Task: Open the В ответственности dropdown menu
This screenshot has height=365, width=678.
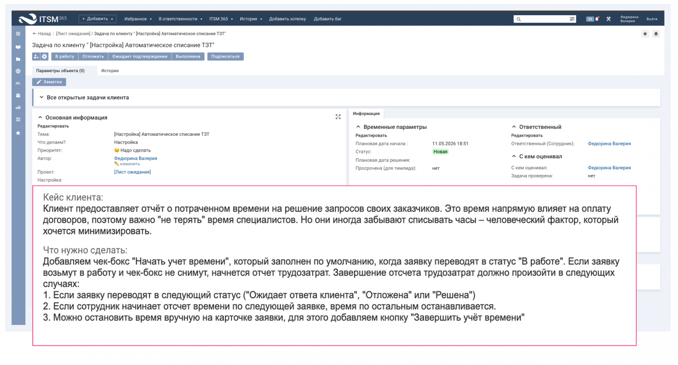Action: tap(180, 19)
